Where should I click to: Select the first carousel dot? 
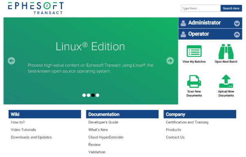pos(84,95)
